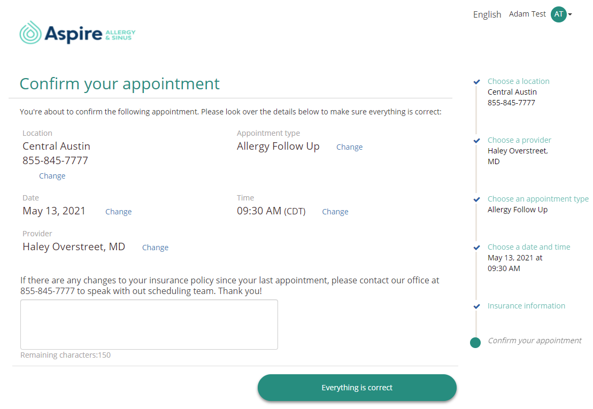Click inside the comments text box
Viewport: 593px width, 409px height.
[x=149, y=325]
